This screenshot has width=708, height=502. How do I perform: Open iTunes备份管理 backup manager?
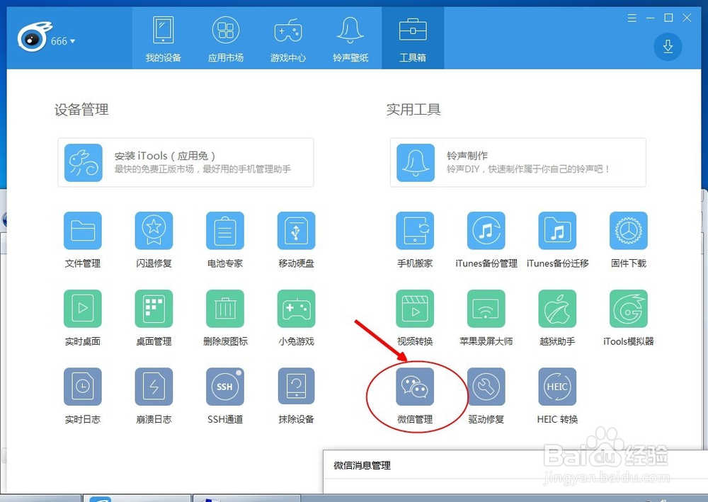pos(486,231)
